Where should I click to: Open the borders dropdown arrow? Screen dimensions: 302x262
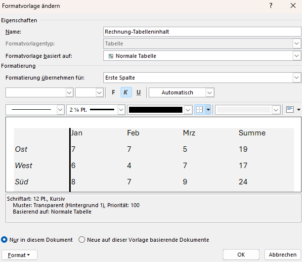click(x=208, y=110)
